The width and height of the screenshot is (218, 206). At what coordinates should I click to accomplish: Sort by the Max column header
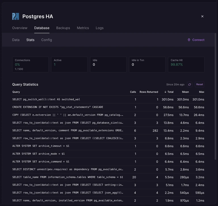[x=202, y=92]
